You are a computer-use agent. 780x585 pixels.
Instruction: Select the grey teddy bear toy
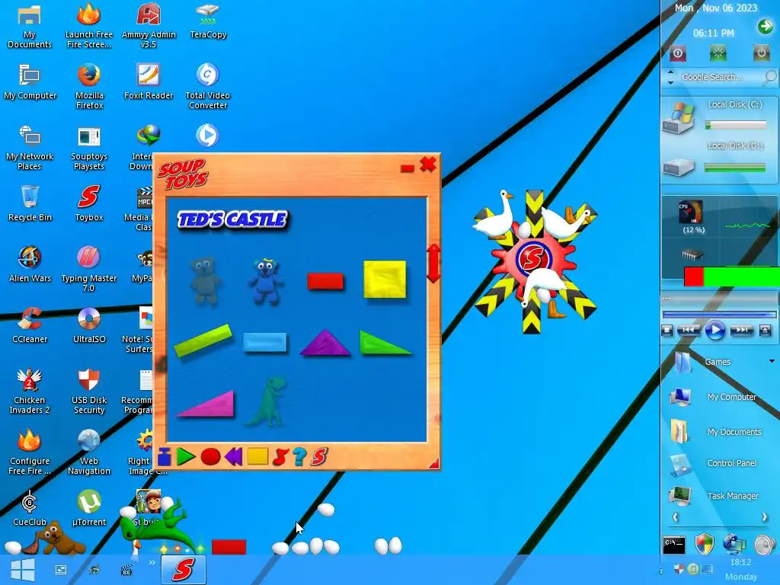pos(205,280)
